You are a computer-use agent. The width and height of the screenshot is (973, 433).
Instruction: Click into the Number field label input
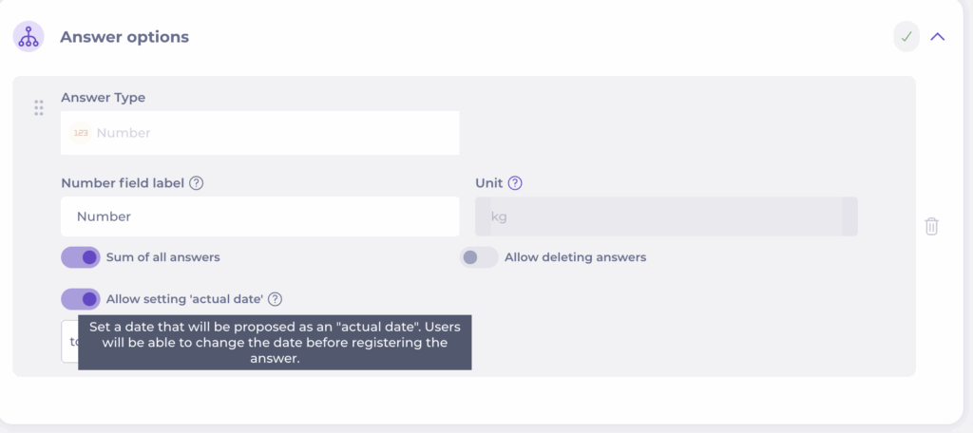259,216
